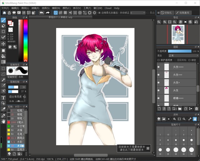This screenshot has height=161, width=200.
Task: Select the Text tool
Action: coord(3,97)
